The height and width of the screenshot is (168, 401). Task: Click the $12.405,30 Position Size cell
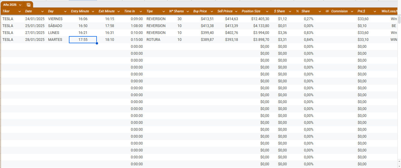(261, 19)
